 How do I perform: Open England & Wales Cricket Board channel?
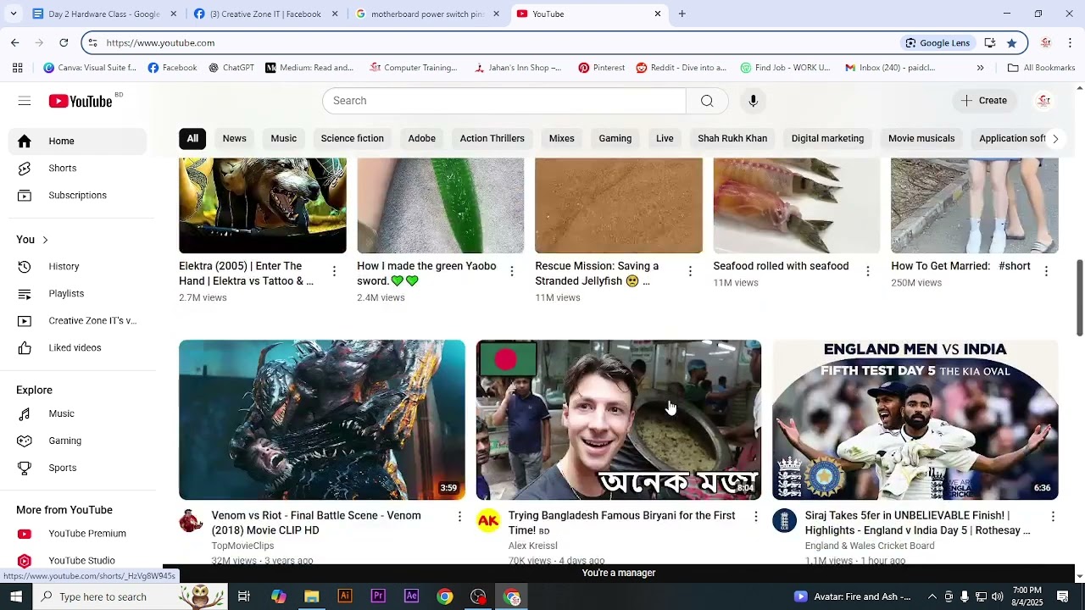click(x=870, y=546)
